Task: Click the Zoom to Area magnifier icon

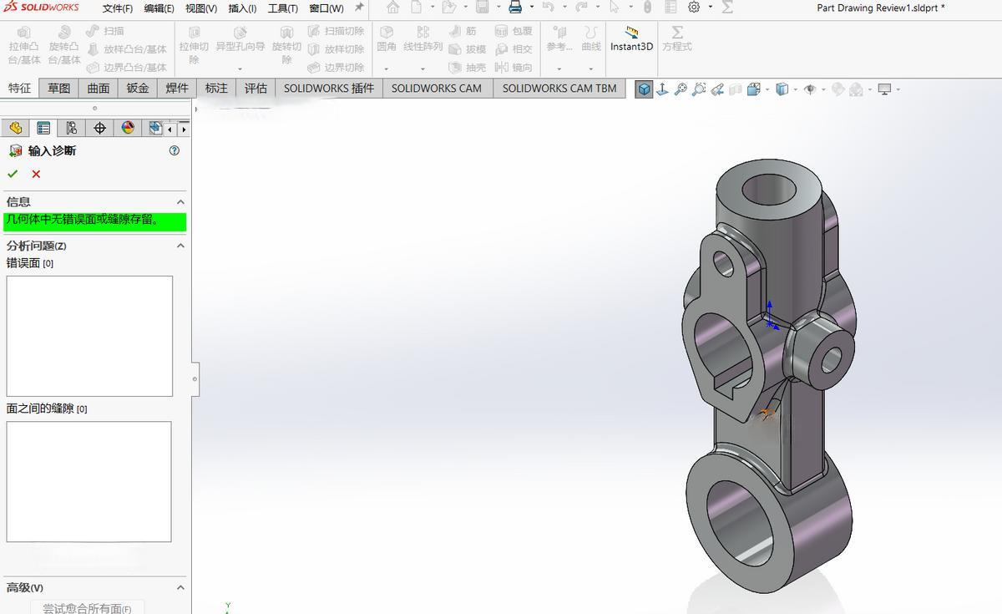Action: [x=699, y=89]
